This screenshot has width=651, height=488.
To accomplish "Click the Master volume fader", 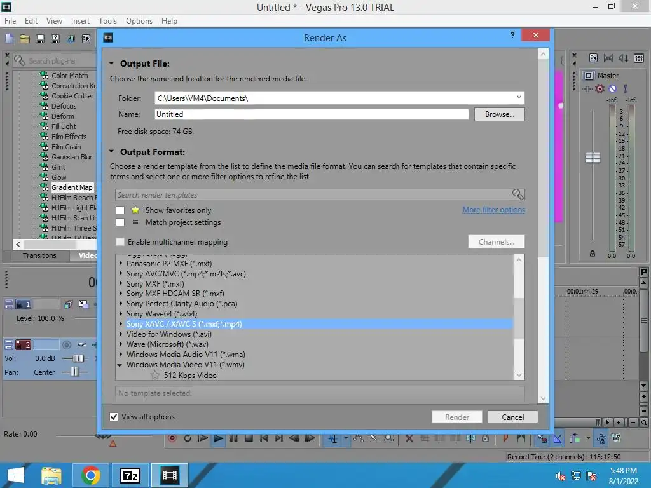I will [x=593, y=158].
